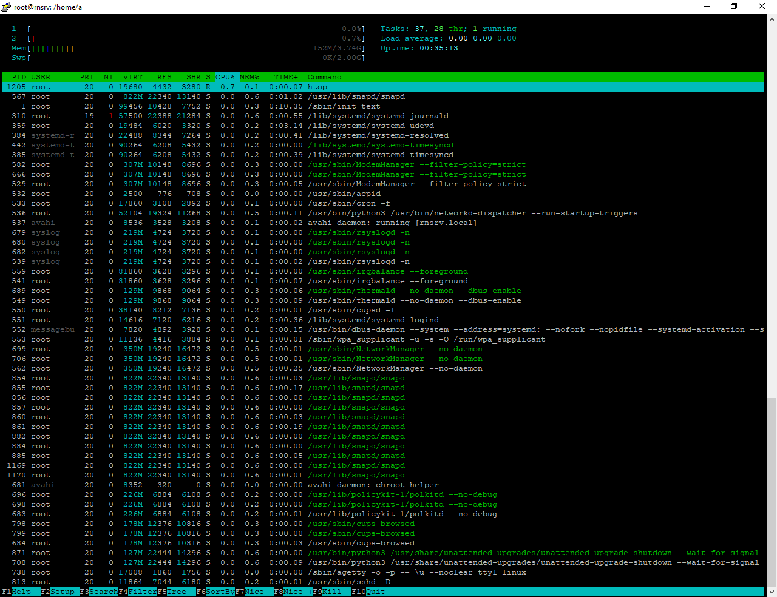
Task: Select the htop process row PID 1205
Action: coord(383,87)
